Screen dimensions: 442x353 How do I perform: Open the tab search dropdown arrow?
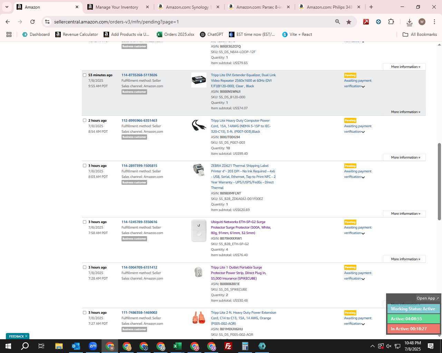7,7
